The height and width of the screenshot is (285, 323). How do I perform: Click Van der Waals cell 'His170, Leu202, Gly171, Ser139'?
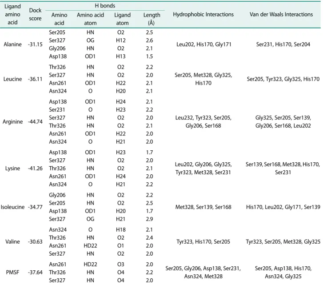(x=283, y=207)
